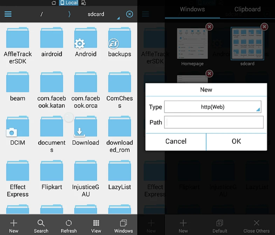Open the Type http(Web) dropdown
The height and width of the screenshot is (235, 275).
[213, 107]
